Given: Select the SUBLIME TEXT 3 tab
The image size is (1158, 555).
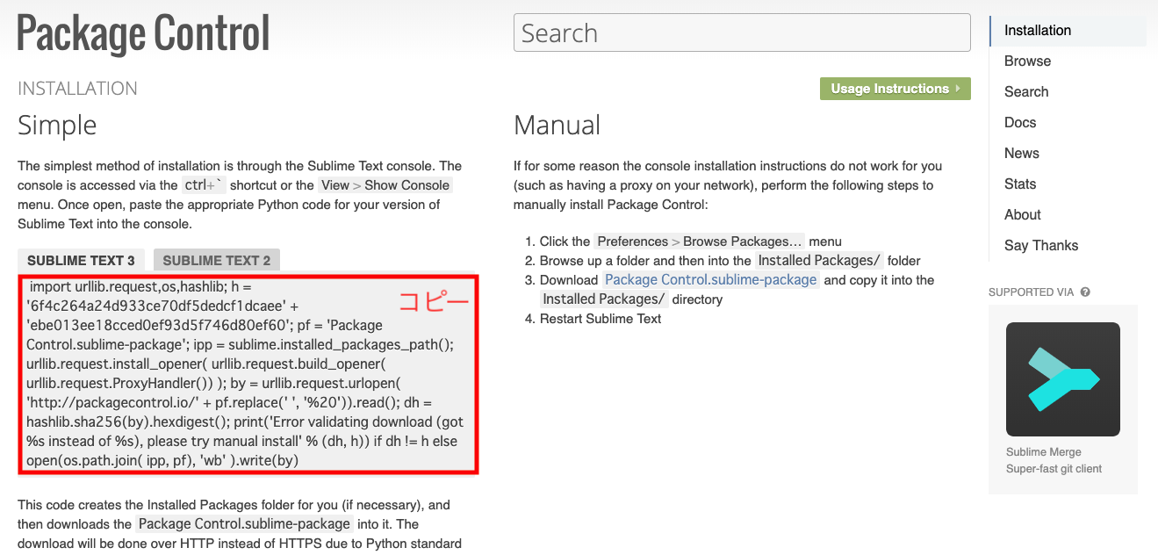Looking at the screenshot, I should coord(81,260).
